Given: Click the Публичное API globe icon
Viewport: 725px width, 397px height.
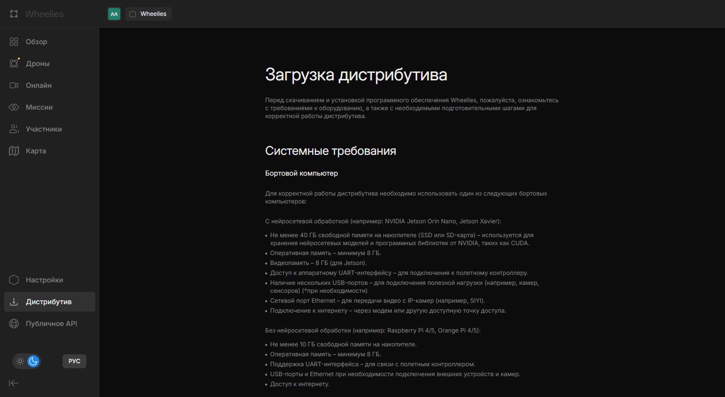Looking at the screenshot, I should (x=14, y=324).
